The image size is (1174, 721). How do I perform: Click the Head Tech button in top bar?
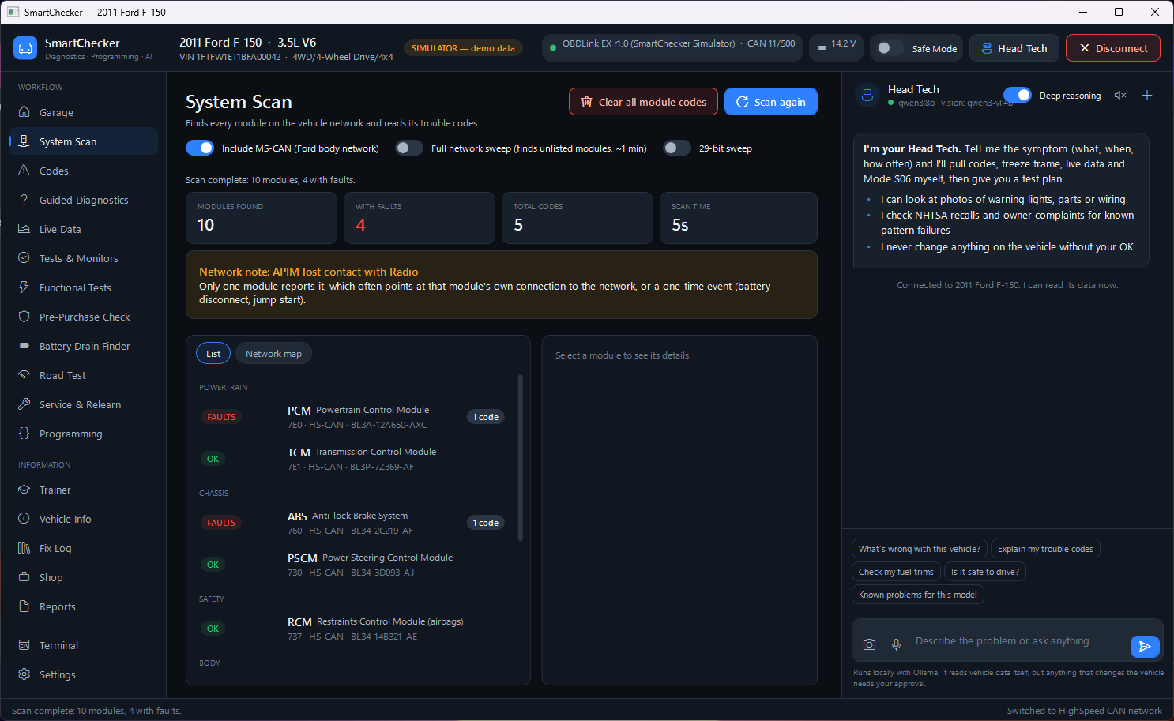click(1014, 48)
